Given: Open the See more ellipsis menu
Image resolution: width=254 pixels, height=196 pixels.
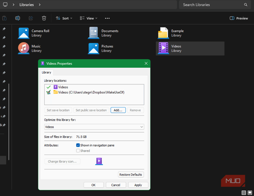Looking at the screenshot, I should 107,18.
